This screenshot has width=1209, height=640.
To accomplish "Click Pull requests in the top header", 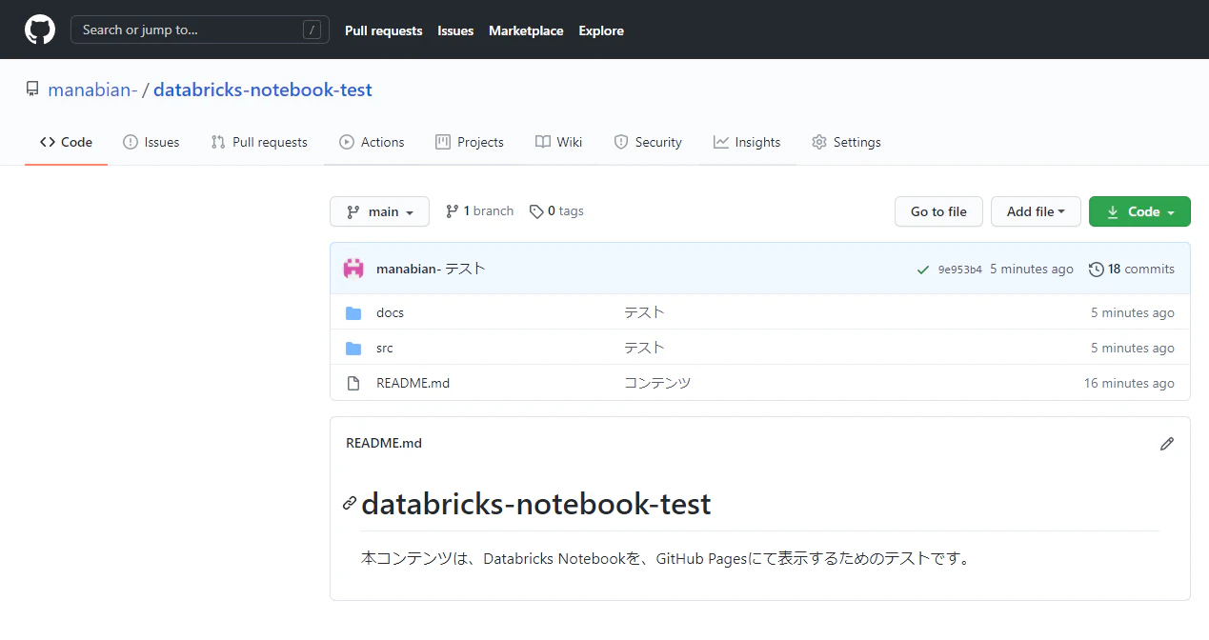I will tap(383, 30).
